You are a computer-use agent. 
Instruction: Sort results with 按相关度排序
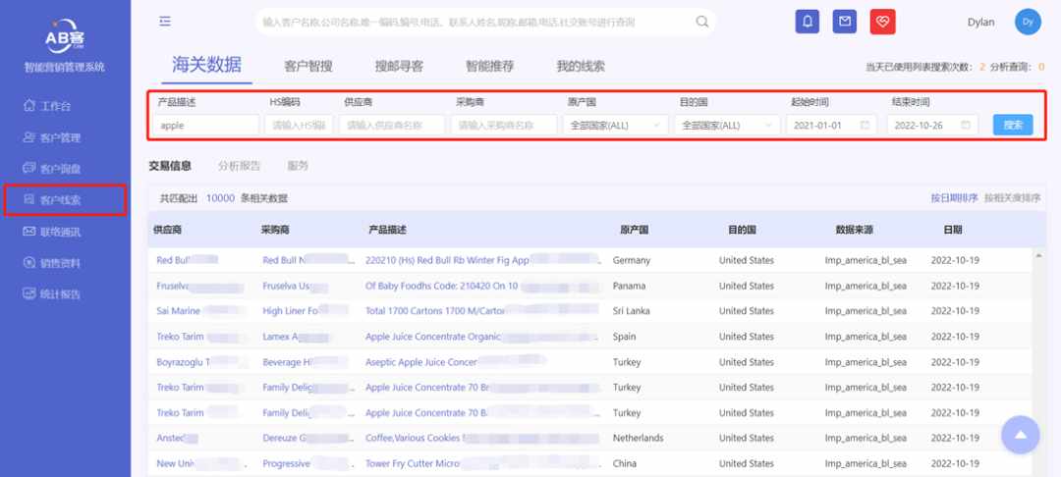click(1012, 198)
